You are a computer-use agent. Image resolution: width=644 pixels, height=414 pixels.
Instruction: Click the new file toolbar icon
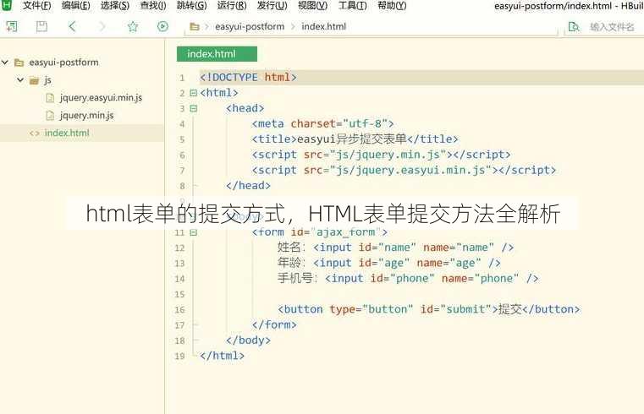12,27
